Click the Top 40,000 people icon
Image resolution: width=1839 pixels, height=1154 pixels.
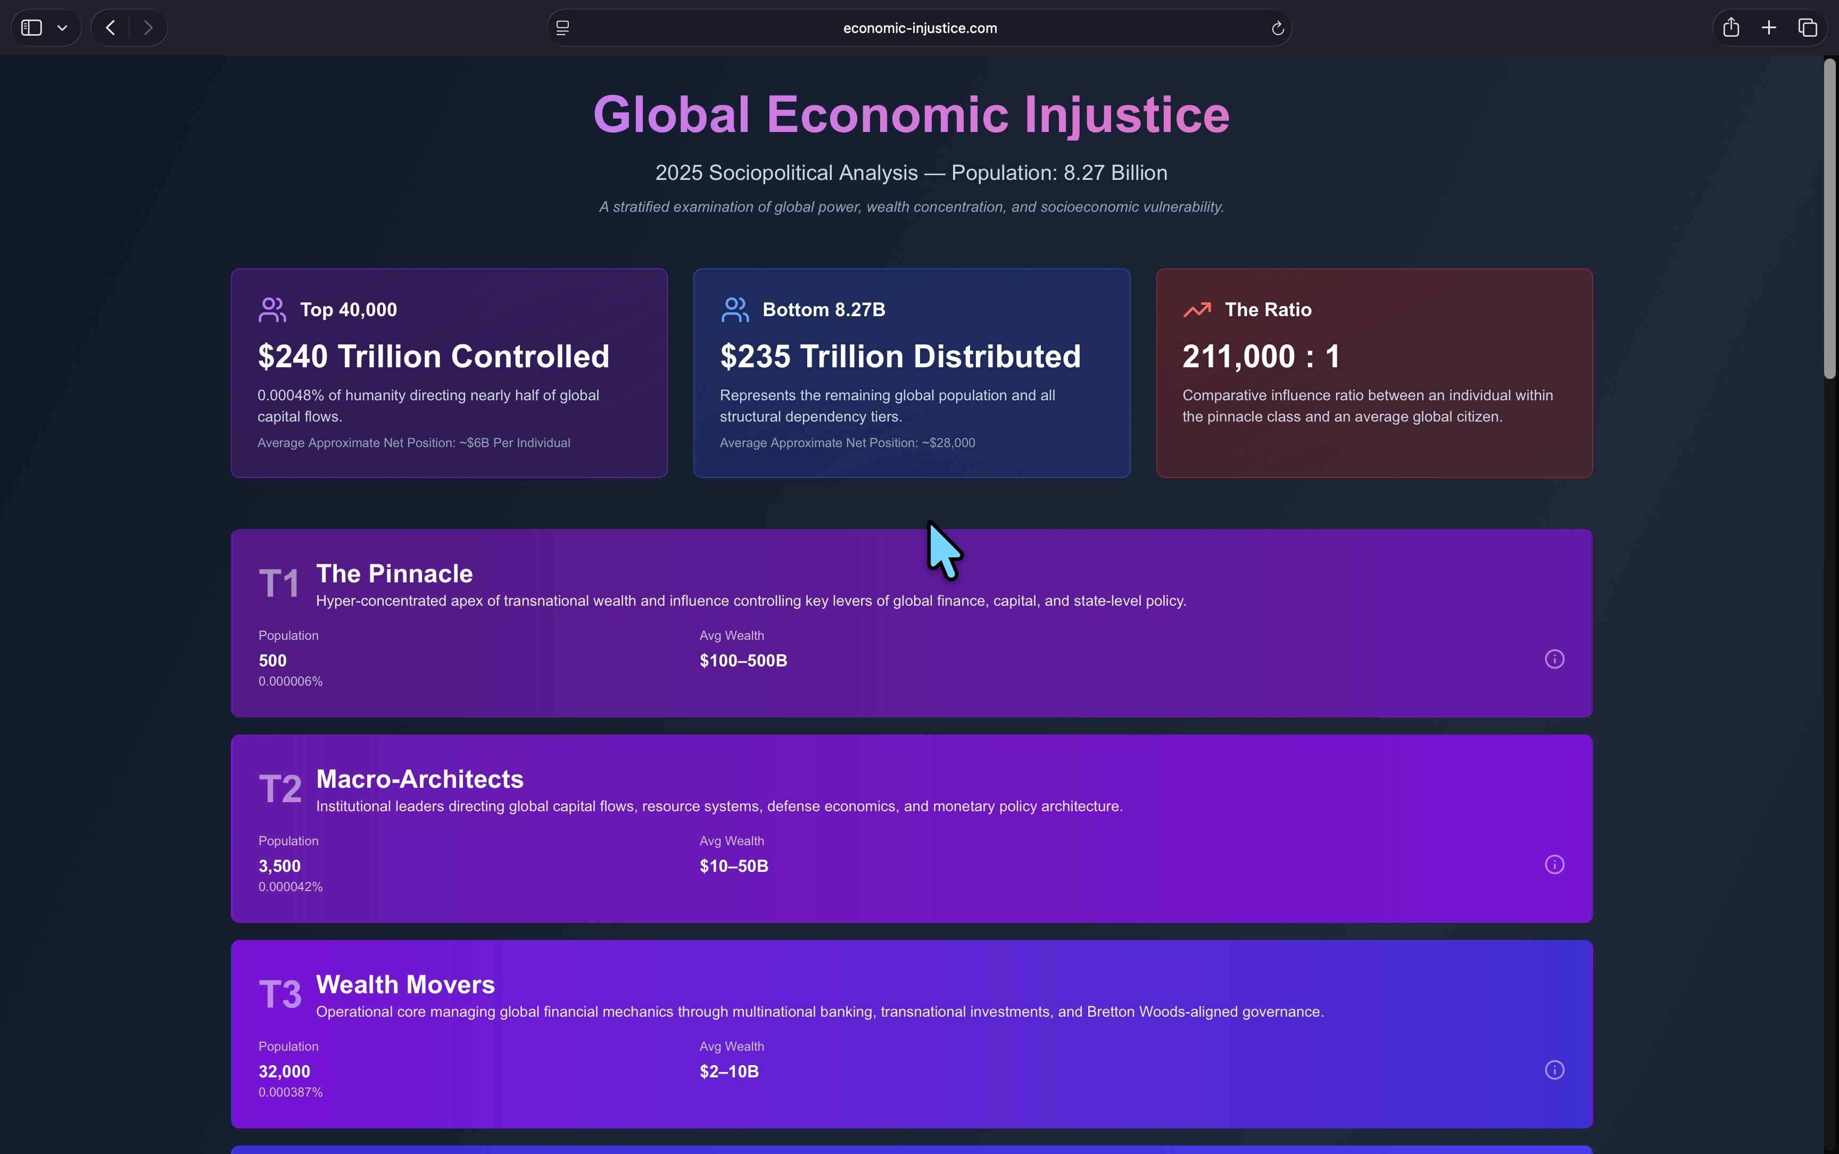pos(272,310)
